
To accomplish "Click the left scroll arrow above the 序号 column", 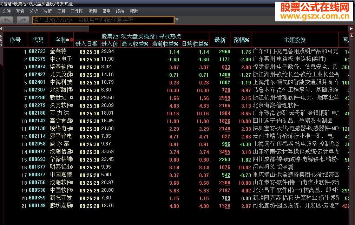I will [2, 29].
